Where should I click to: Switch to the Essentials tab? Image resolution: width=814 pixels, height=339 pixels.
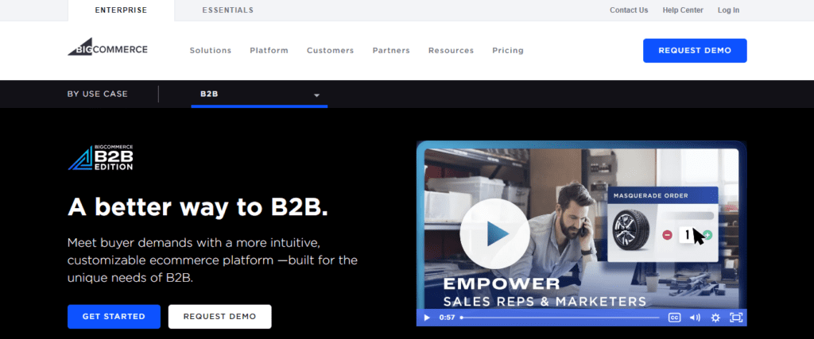pyautogui.click(x=228, y=10)
